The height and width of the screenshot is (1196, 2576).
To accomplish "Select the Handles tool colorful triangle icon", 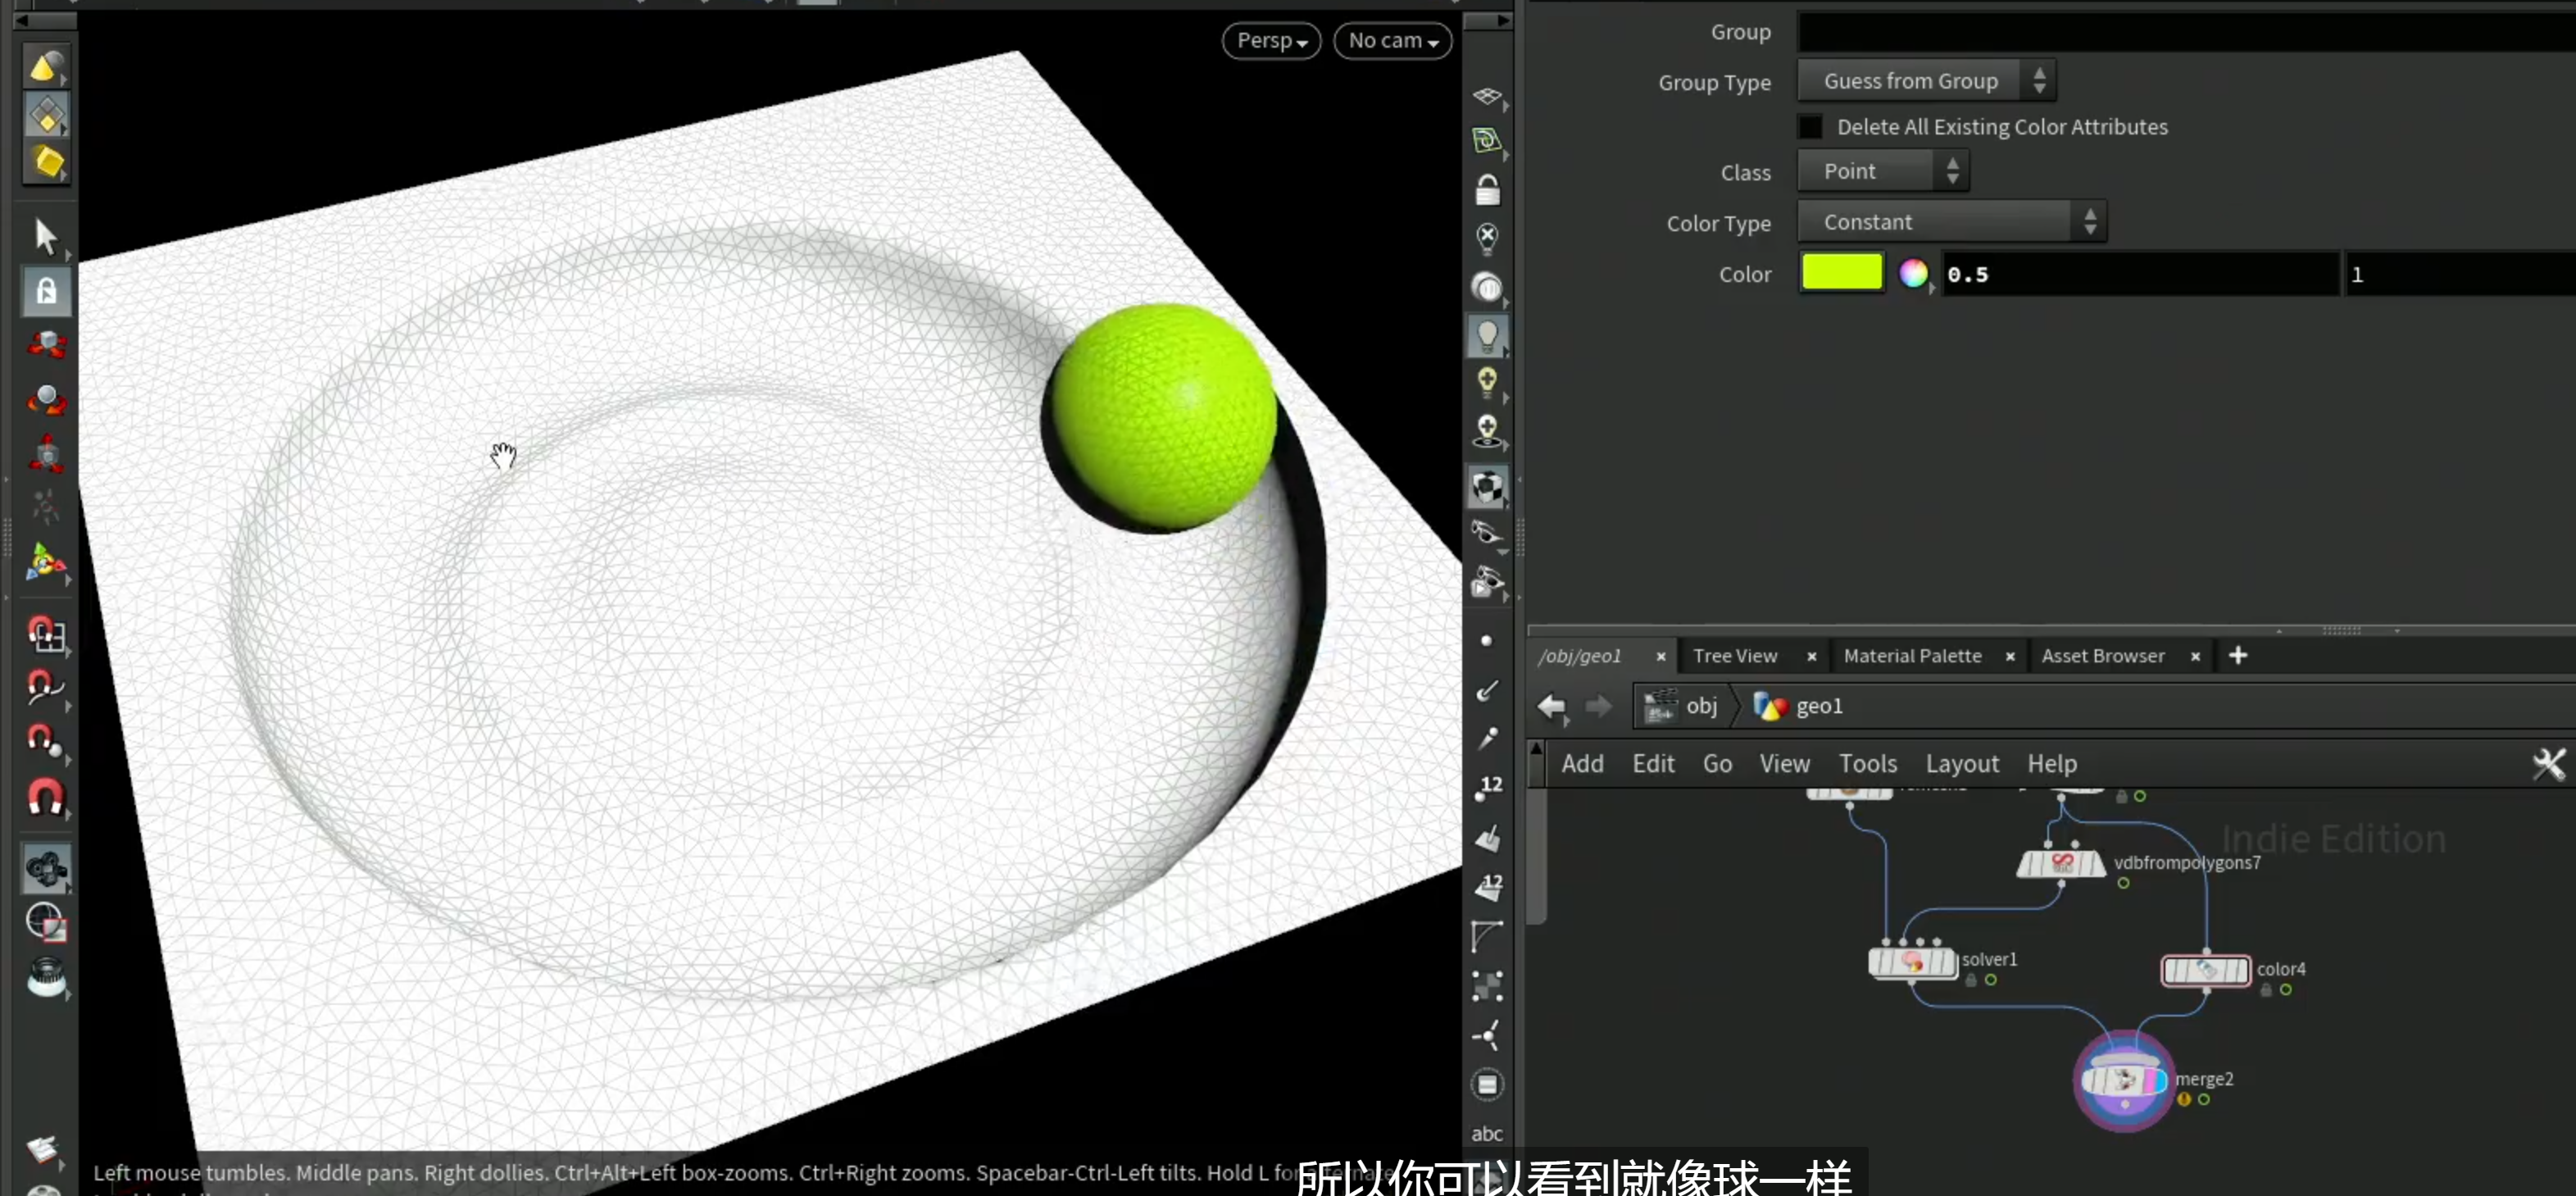I will (46, 563).
